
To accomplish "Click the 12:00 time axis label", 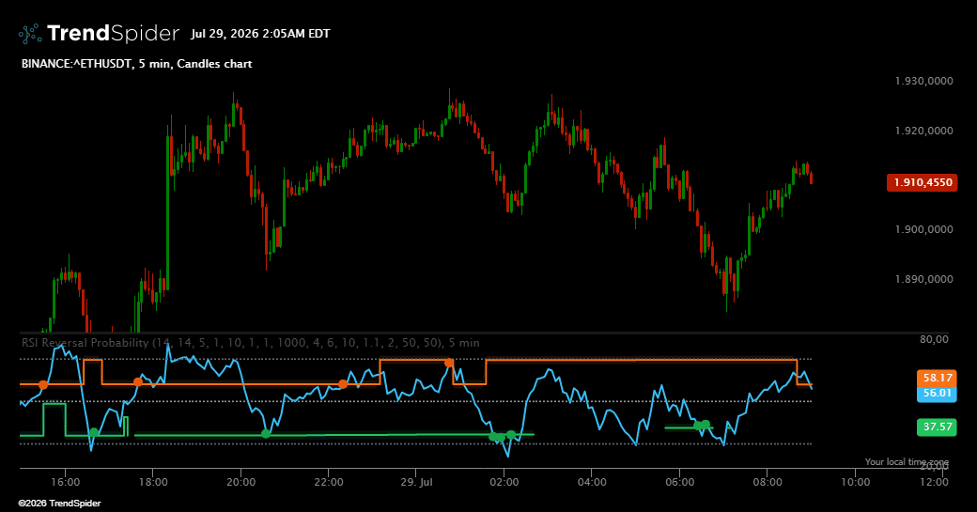I will pyautogui.click(x=934, y=482).
